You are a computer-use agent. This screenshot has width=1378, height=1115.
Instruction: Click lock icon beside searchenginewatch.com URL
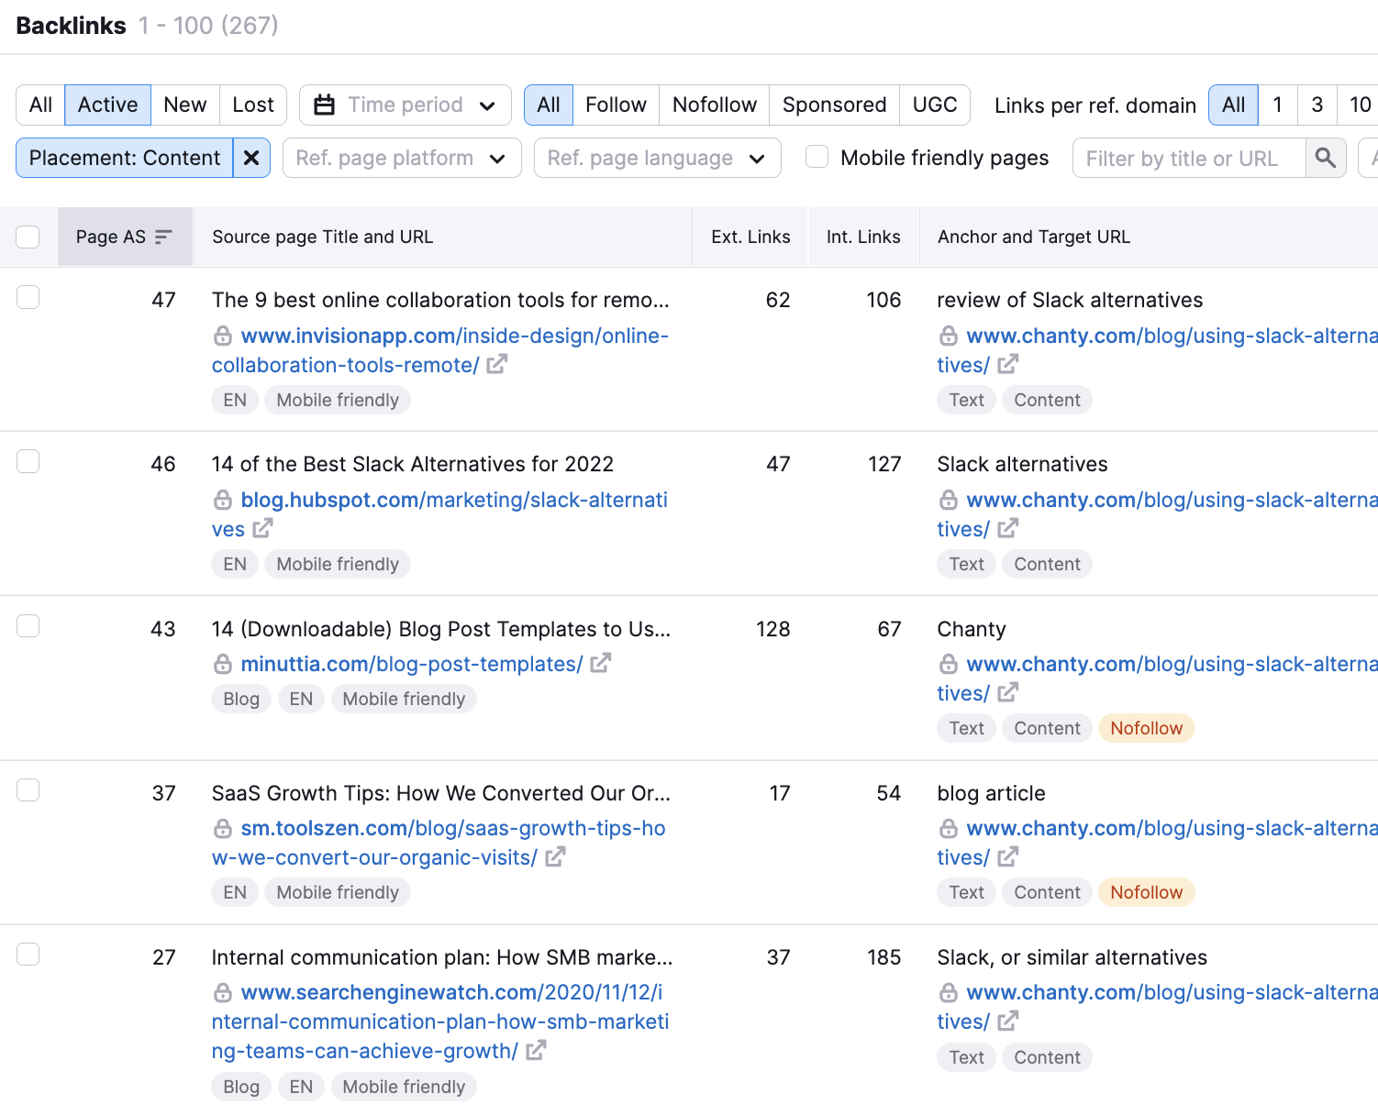tap(223, 992)
